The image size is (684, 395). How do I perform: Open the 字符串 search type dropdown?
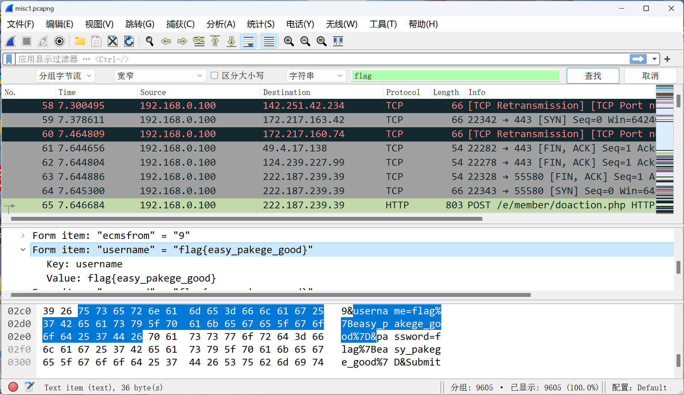[316, 76]
